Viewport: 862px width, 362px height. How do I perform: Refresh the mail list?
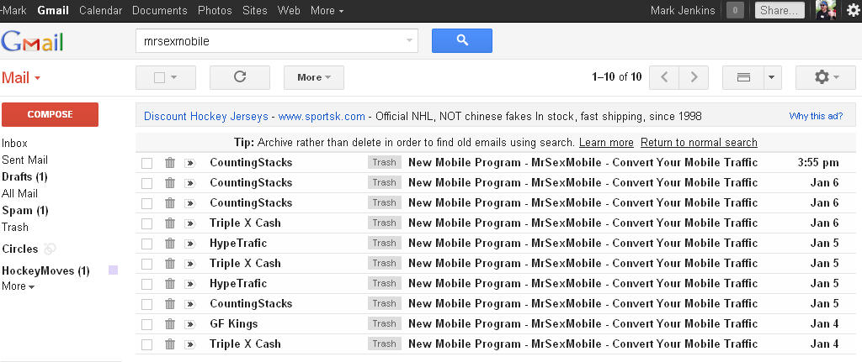[240, 77]
